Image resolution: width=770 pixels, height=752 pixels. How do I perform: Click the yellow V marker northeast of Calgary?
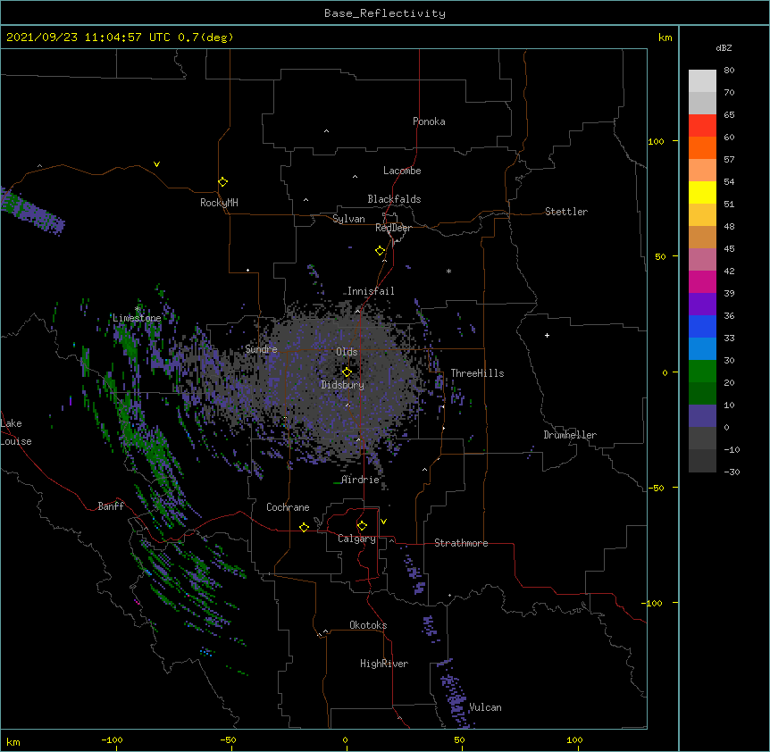pos(383,522)
